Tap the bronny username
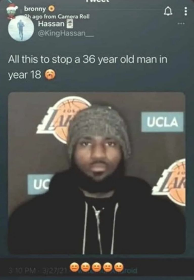Image resolution: width=194 pixels, height=280 pixels. point(35,9)
